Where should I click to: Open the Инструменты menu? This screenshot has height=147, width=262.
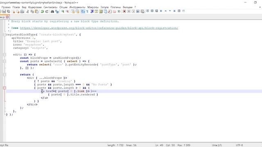(x=77, y=7)
